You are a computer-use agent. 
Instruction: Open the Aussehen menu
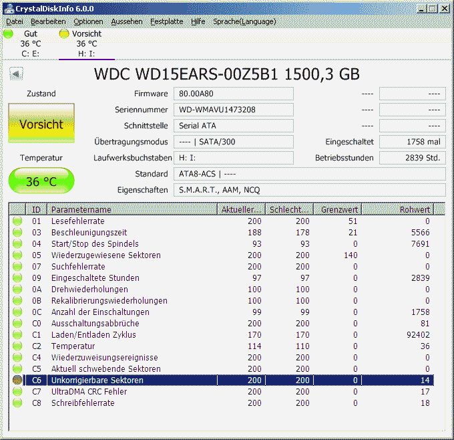(x=127, y=21)
